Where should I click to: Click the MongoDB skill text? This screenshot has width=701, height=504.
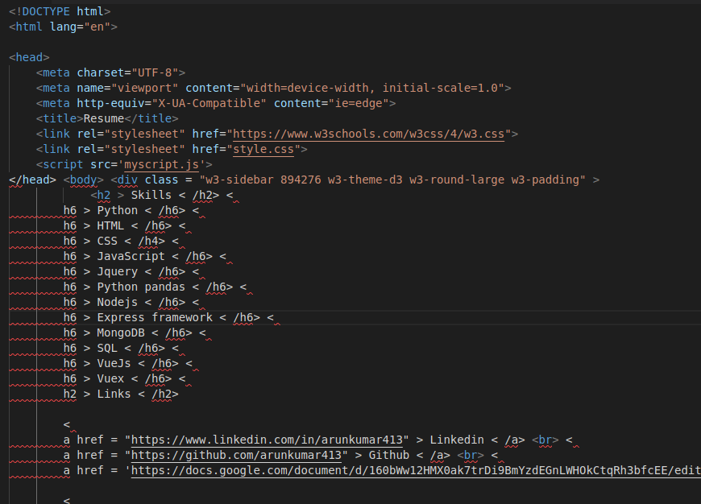coord(121,333)
